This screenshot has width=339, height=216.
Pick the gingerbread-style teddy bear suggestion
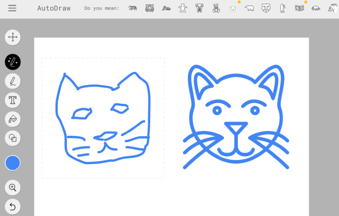(183, 8)
